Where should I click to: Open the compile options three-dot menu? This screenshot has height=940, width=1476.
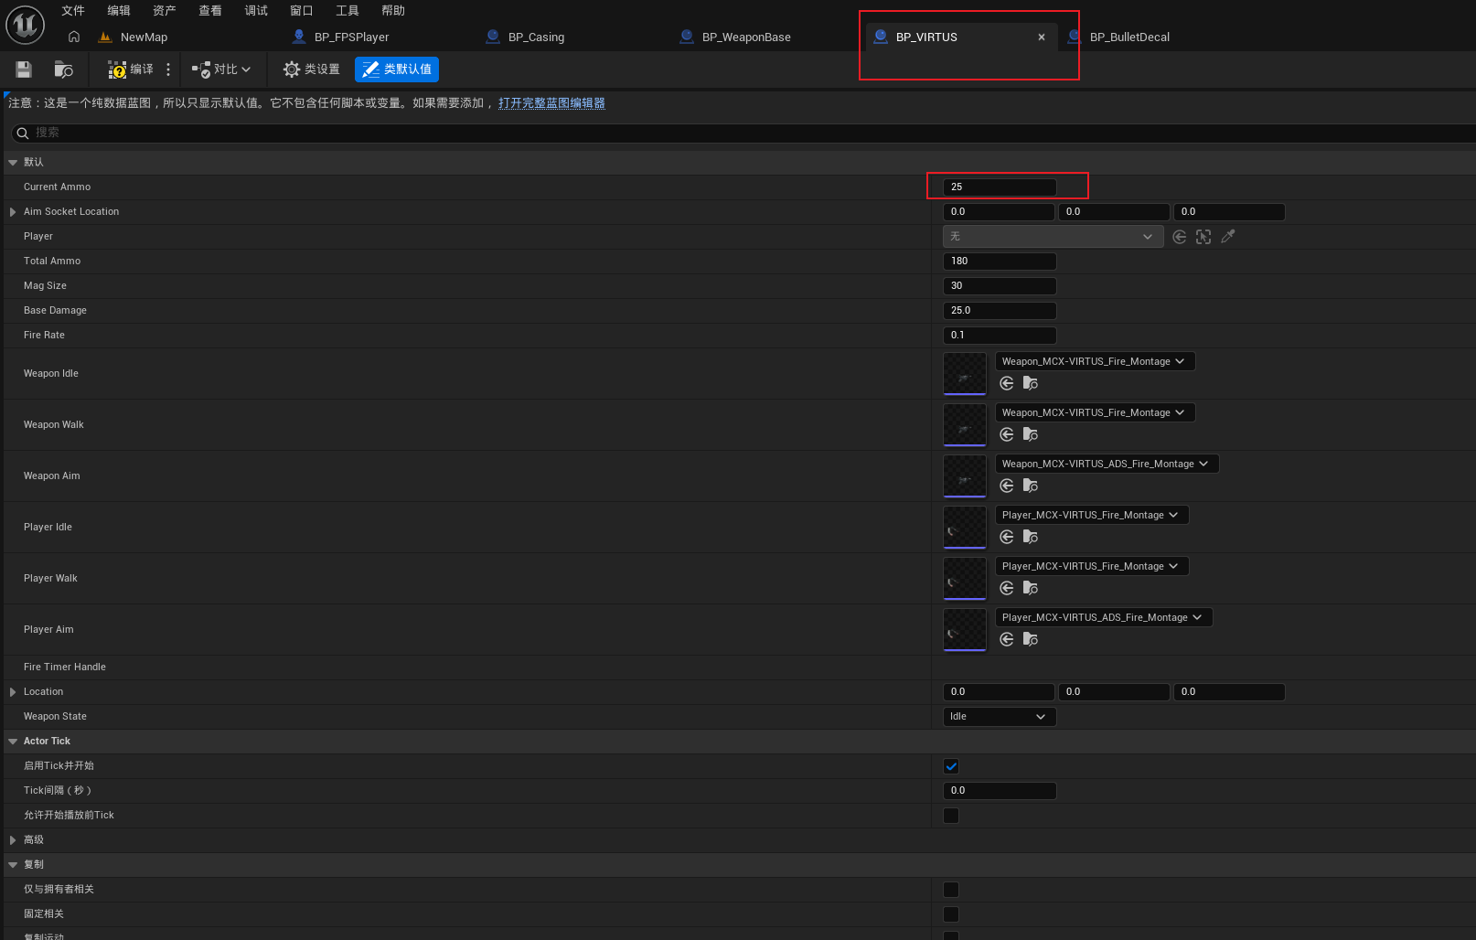tap(168, 69)
